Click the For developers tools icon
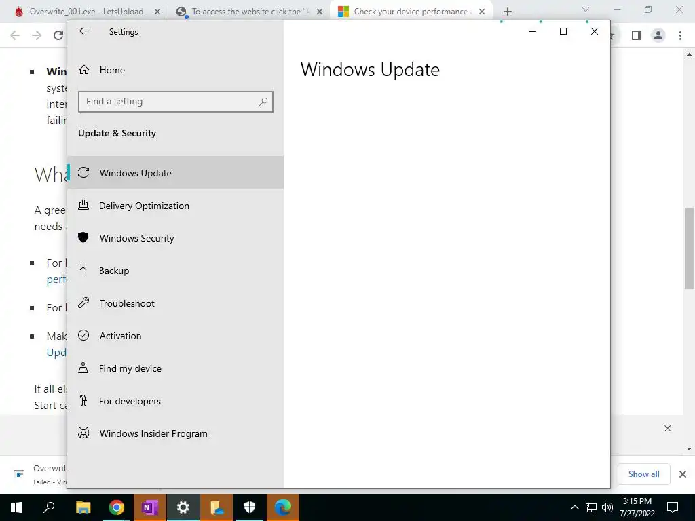Image resolution: width=695 pixels, height=521 pixels. pyautogui.click(x=83, y=400)
